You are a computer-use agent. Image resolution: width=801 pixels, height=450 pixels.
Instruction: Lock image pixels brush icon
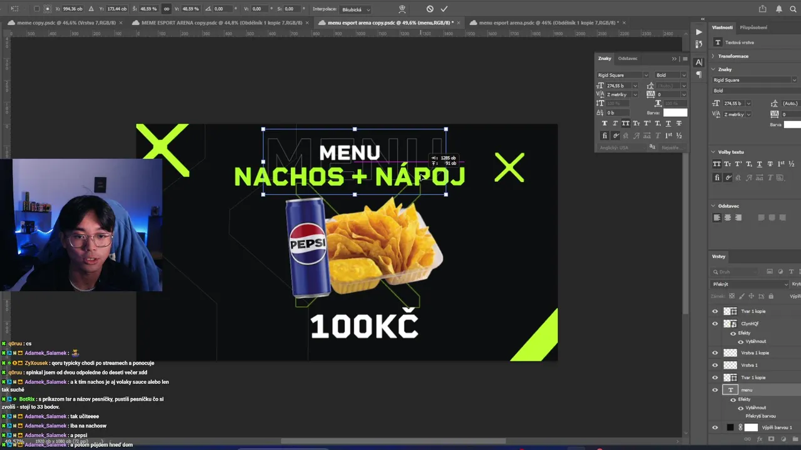742,296
